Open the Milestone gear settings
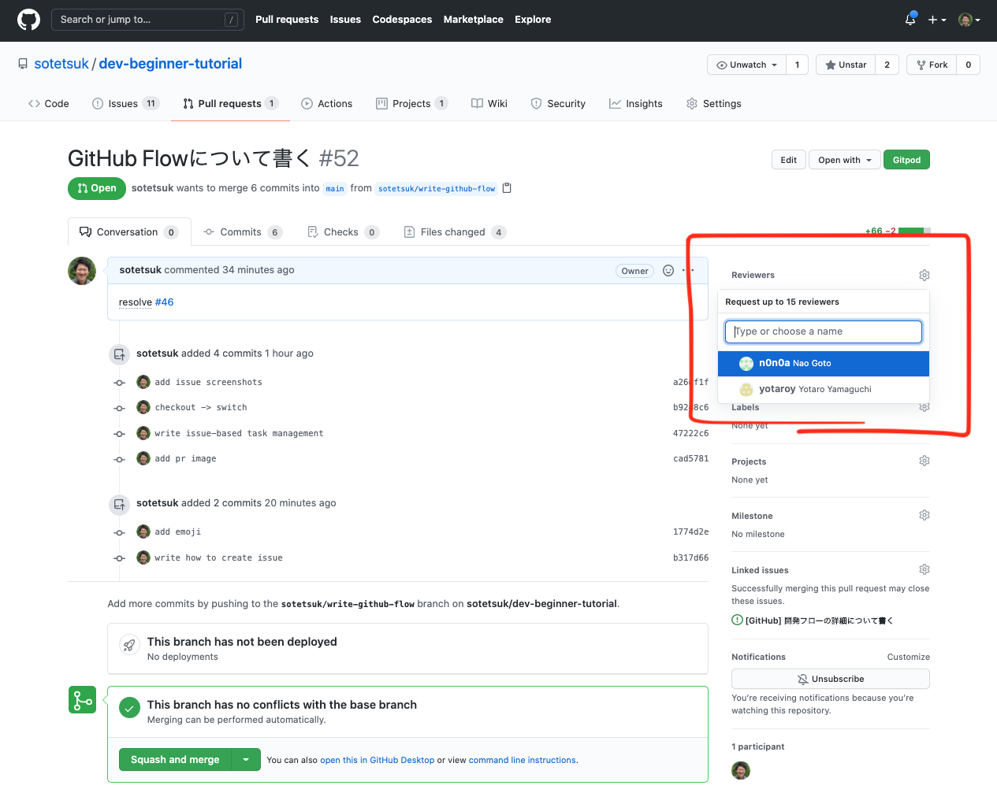The image size is (997, 789). pos(924,515)
